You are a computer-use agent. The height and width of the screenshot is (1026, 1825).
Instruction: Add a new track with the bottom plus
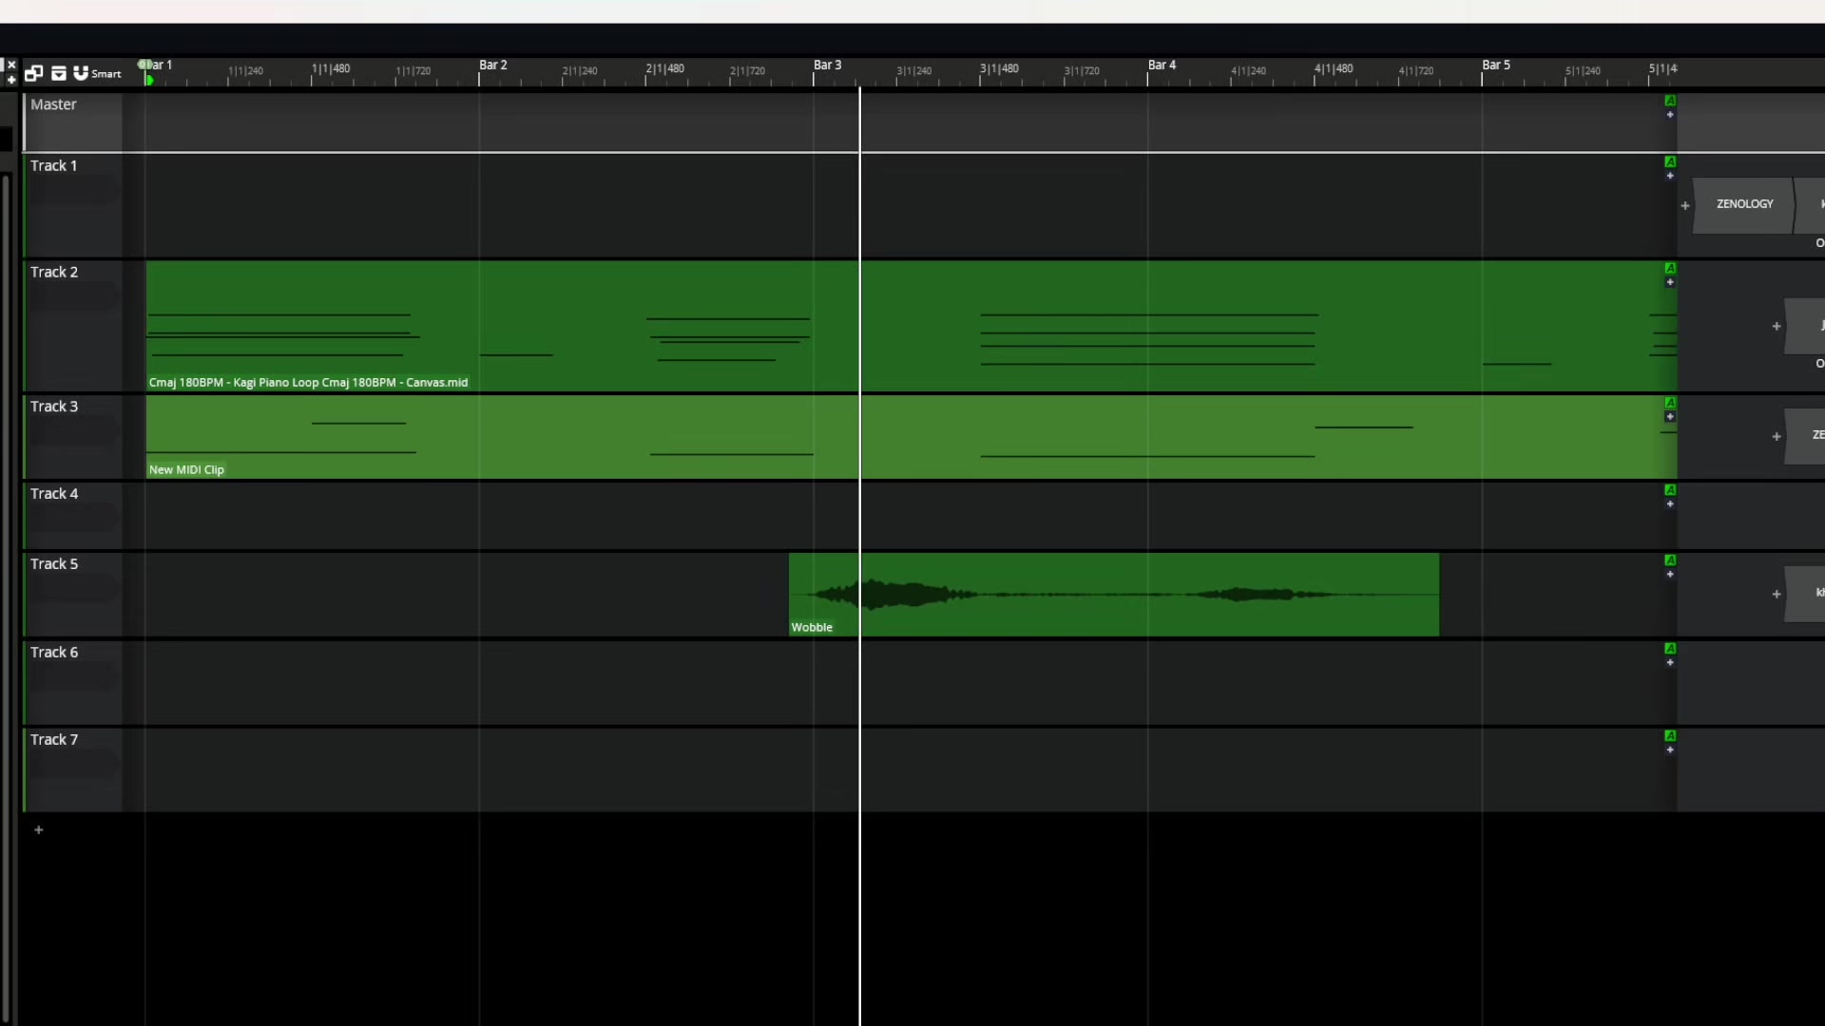(x=39, y=829)
